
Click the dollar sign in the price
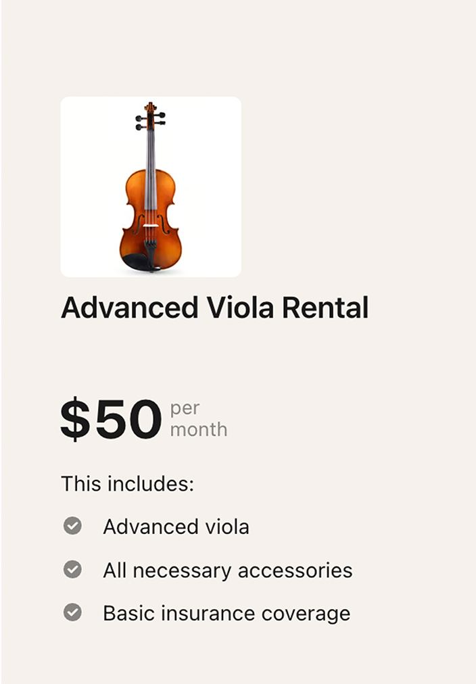click(x=74, y=420)
